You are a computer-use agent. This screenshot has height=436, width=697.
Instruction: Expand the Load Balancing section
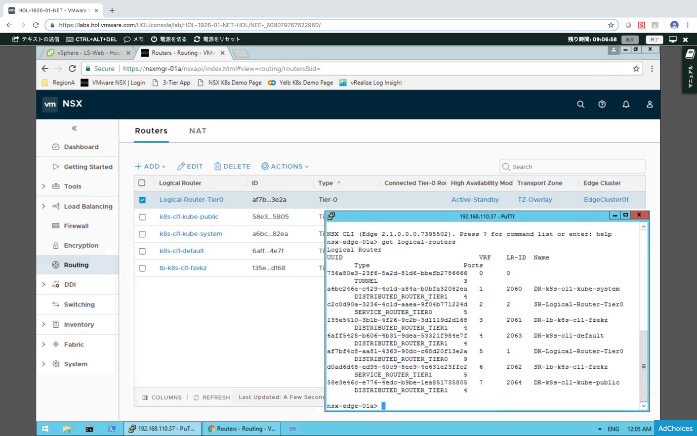pos(43,206)
